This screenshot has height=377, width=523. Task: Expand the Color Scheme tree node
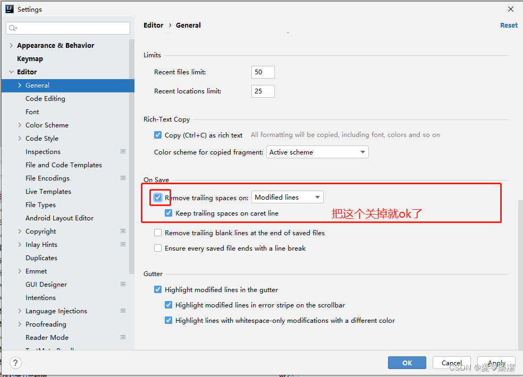20,125
